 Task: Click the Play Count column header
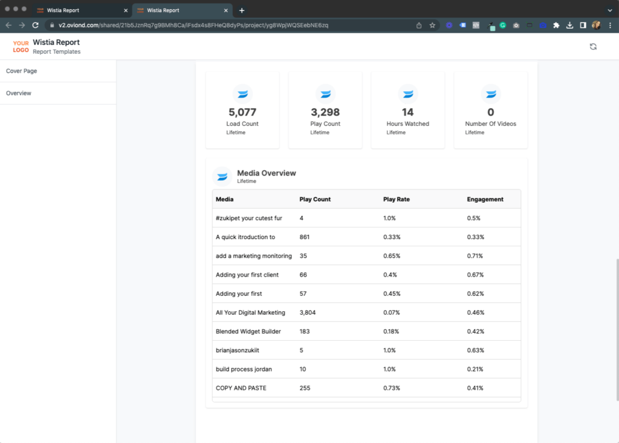[x=315, y=199]
